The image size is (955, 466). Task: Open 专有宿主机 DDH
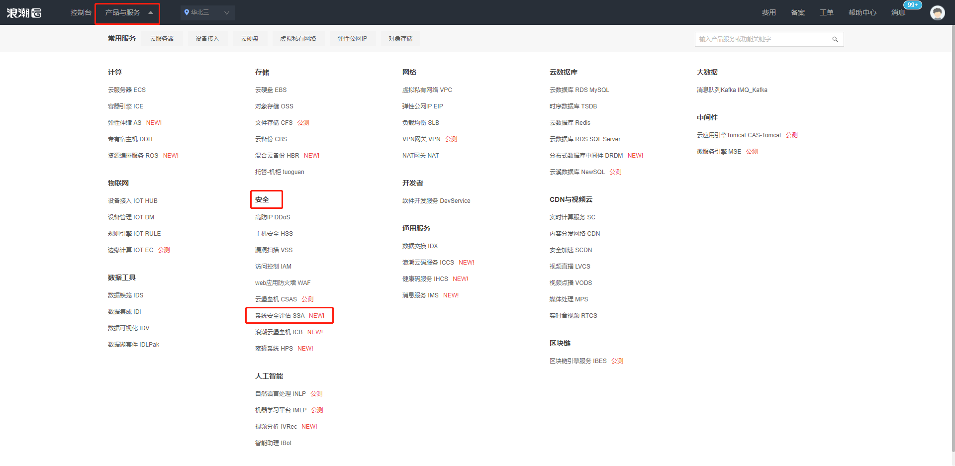[130, 139]
